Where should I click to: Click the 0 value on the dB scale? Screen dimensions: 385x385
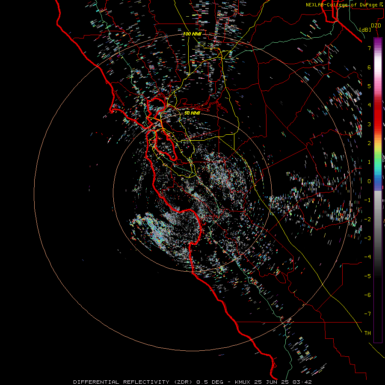[x=369, y=181]
